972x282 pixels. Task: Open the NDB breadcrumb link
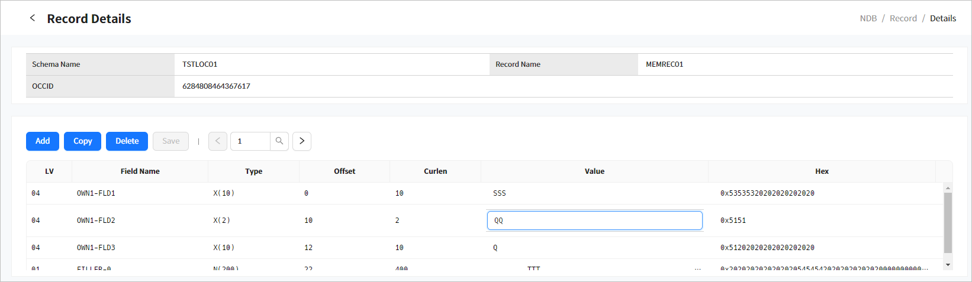(868, 18)
